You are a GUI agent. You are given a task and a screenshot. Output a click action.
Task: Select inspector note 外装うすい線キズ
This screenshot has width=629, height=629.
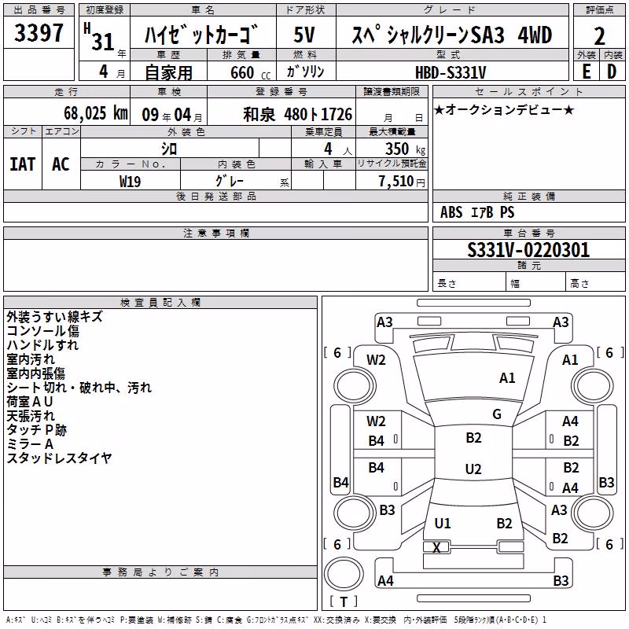coord(54,317)
